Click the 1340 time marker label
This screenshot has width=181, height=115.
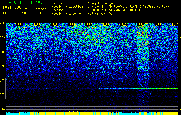[175, 25]
